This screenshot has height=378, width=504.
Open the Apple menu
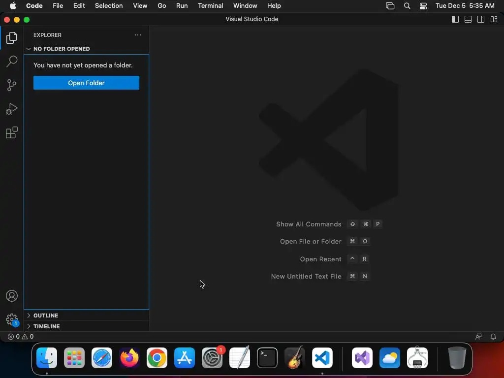(x=13, y=6)
